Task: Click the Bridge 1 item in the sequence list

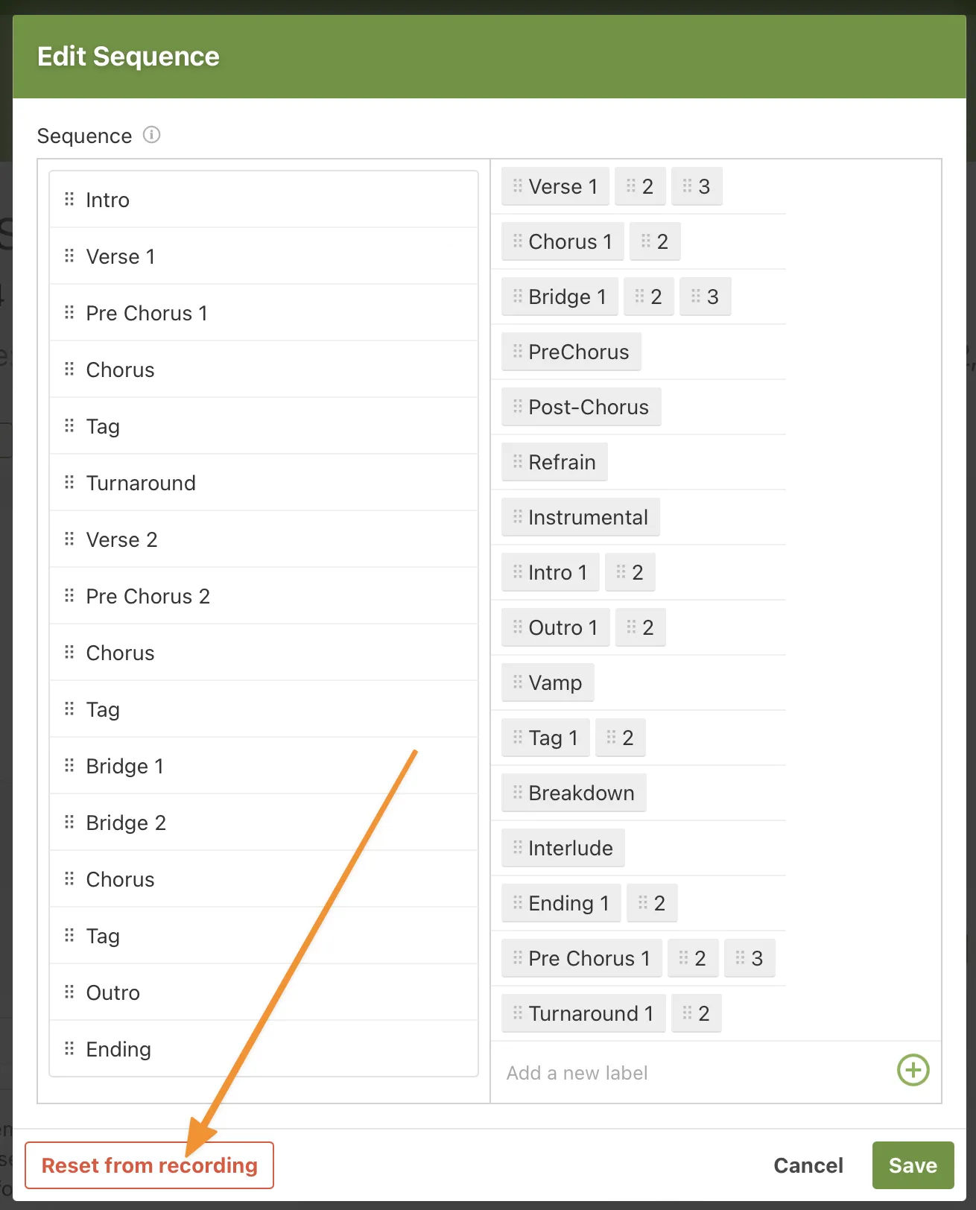Action: pos(124,766)
